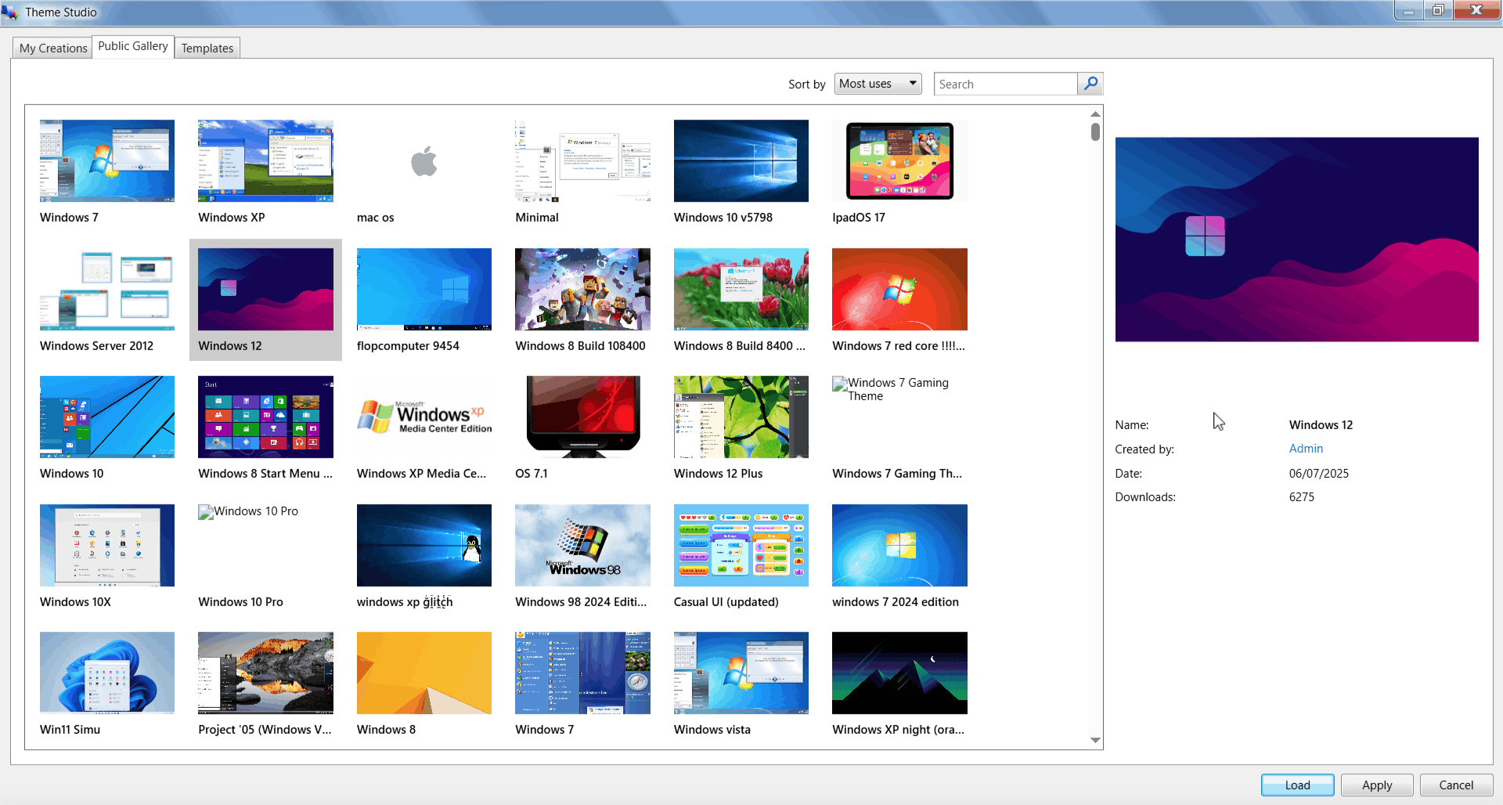This screenshot has width=1503, height=805.
Task: View the Windows 12 preview image
Action: pos(1296,238)
